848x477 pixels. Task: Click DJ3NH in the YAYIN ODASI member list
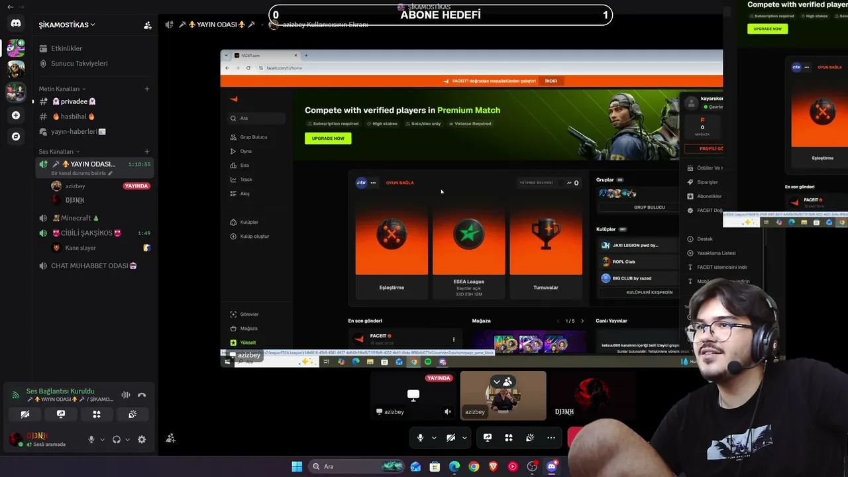pos(101,200)
